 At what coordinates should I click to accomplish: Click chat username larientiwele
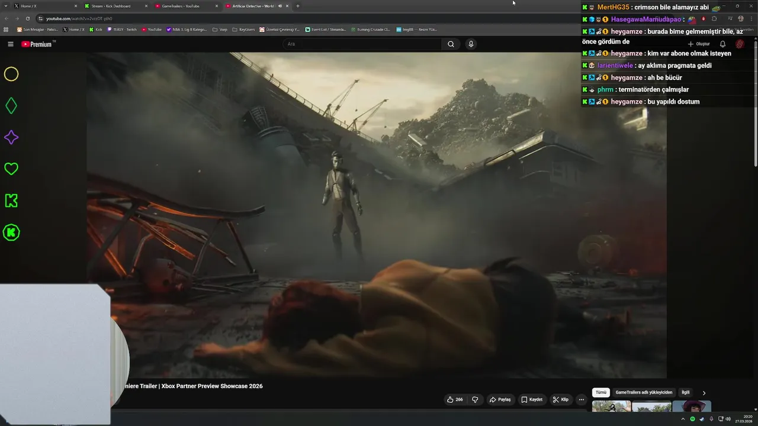(615, 66)
